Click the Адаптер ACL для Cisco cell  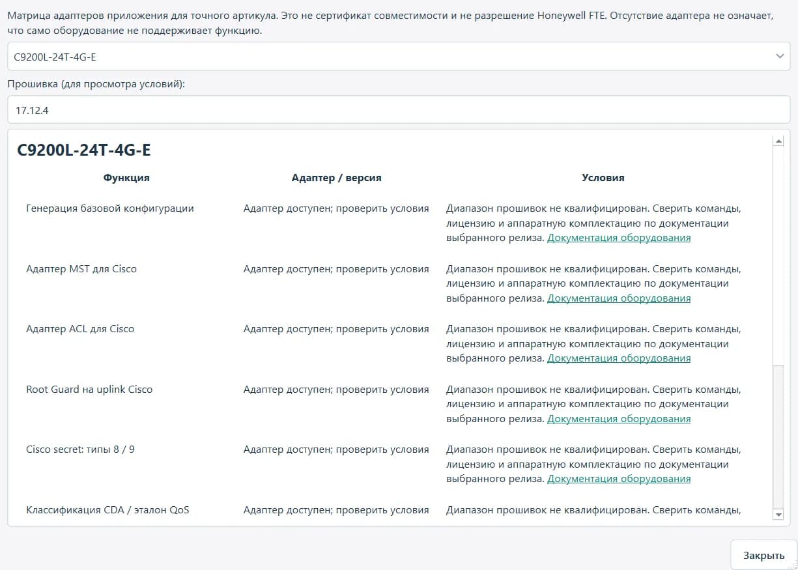[x=80, y=329]
